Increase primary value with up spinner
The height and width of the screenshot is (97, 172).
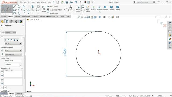21,64
